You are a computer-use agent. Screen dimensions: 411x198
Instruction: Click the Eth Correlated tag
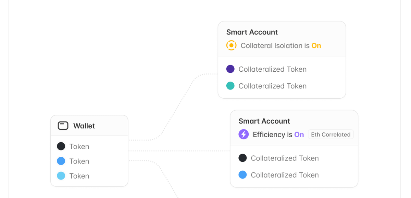(x=331, y=135)
